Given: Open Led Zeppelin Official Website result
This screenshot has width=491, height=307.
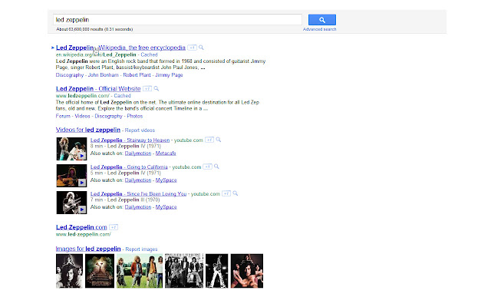Looking at the screenshot, I should click(98, 89).
